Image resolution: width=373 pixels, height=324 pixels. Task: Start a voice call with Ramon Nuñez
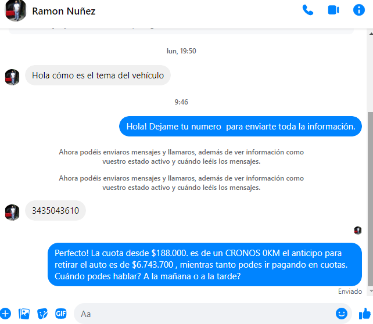tap(308, 10)
